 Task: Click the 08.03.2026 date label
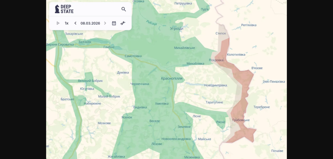point(90,23)
